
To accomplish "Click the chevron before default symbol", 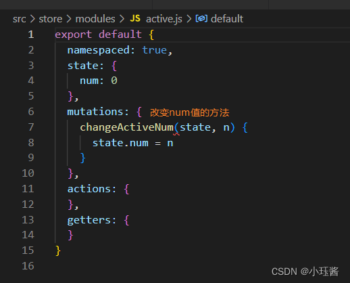I will (x=189, y=19).
